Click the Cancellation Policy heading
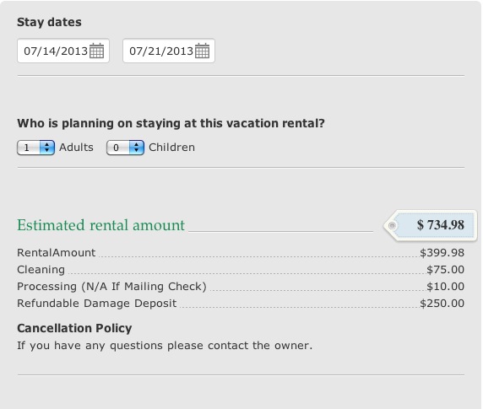The width and height of the screenshot is (483, 409). coord(74,328)
